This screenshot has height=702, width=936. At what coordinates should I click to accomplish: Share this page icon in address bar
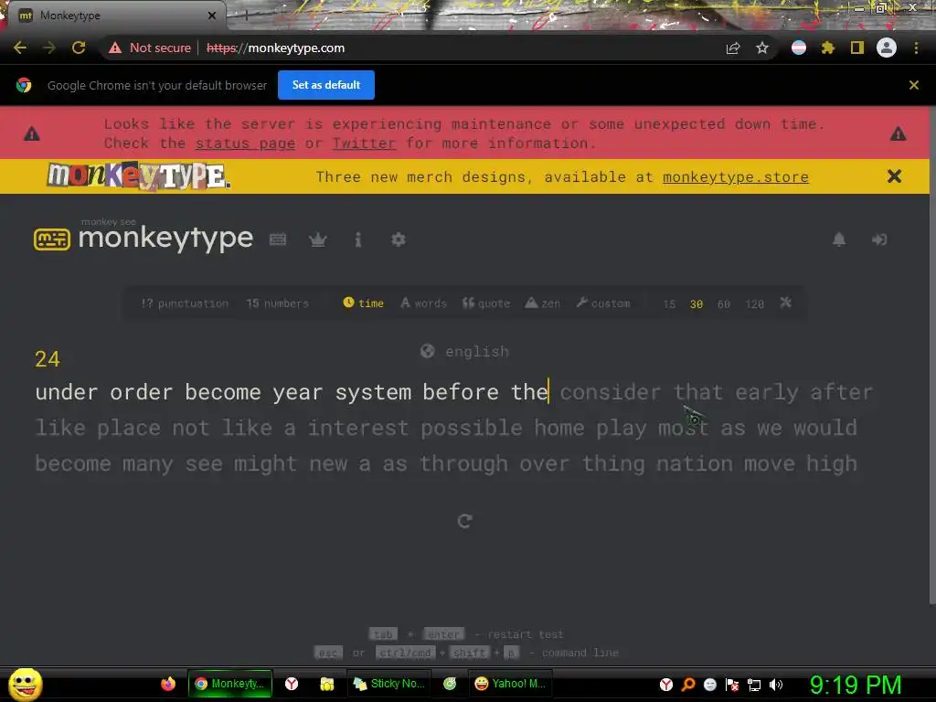tap(733, 48)
